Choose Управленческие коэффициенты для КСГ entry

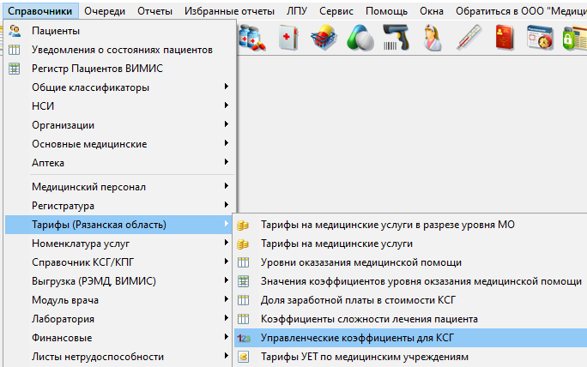411,338
